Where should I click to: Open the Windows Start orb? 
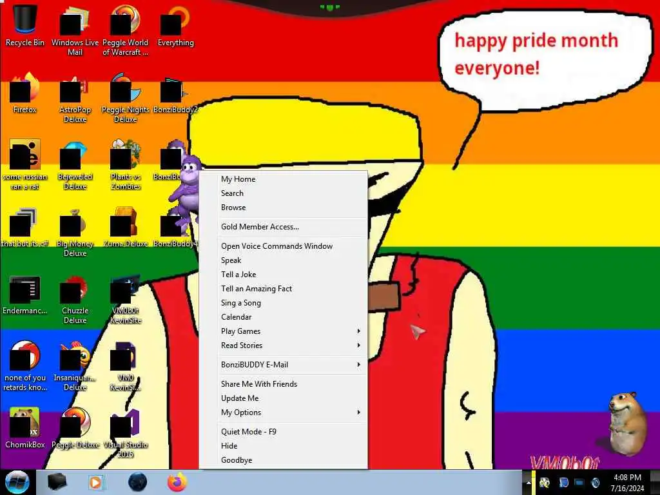pyautogui.click(x=17, y=482)
